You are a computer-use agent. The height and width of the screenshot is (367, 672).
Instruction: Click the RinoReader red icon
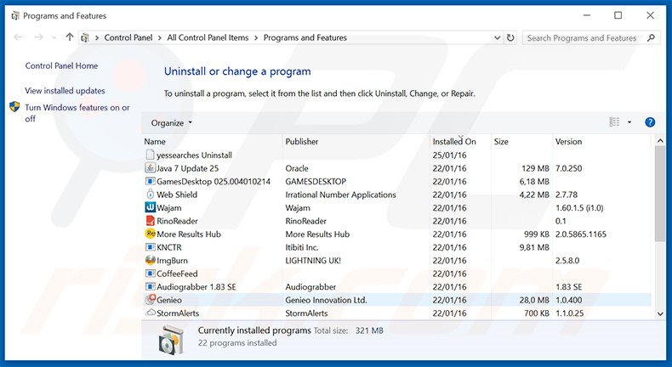[150, 221]
